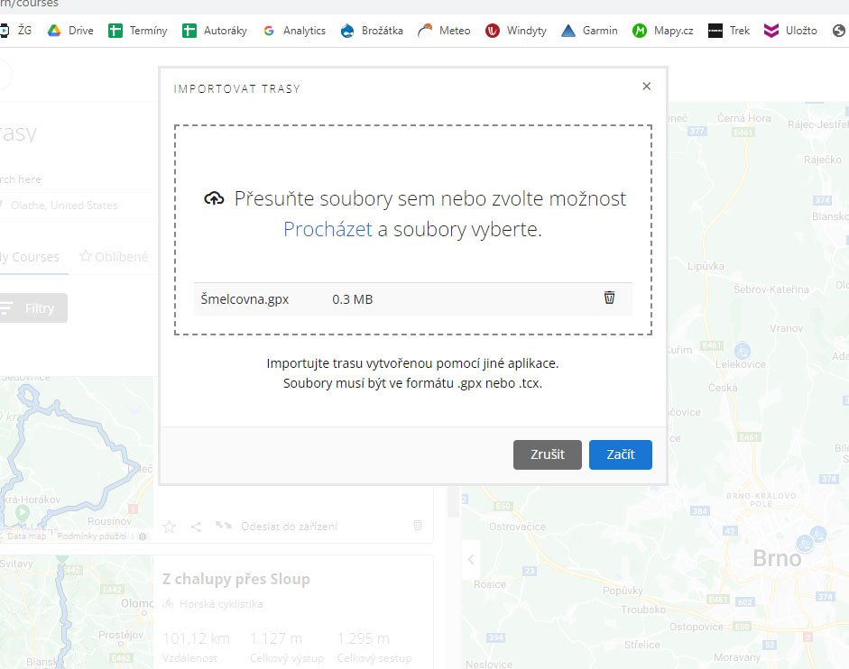Viewport: 849px width, 669px height.
Task: Open the Z chalupy přes Sloup course
Action: tap(236, 579)
